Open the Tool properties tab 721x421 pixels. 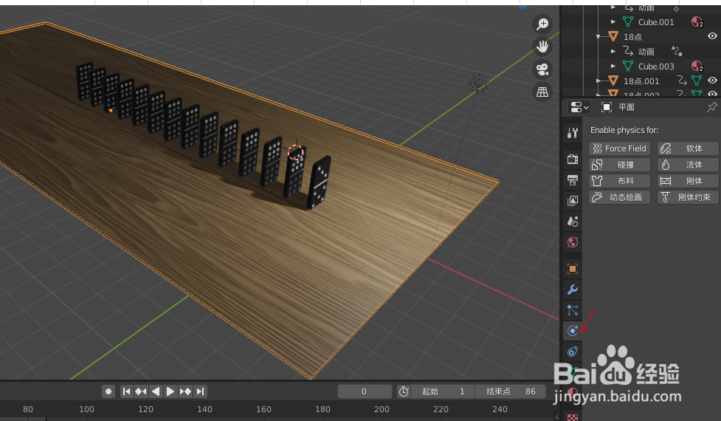573,133
